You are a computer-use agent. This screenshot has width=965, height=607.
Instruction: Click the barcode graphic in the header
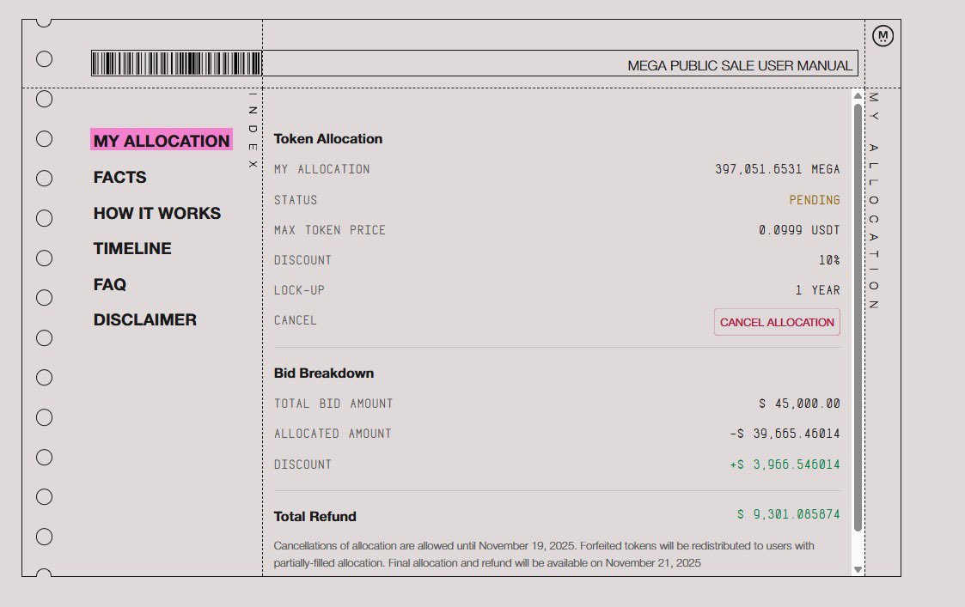176,64
